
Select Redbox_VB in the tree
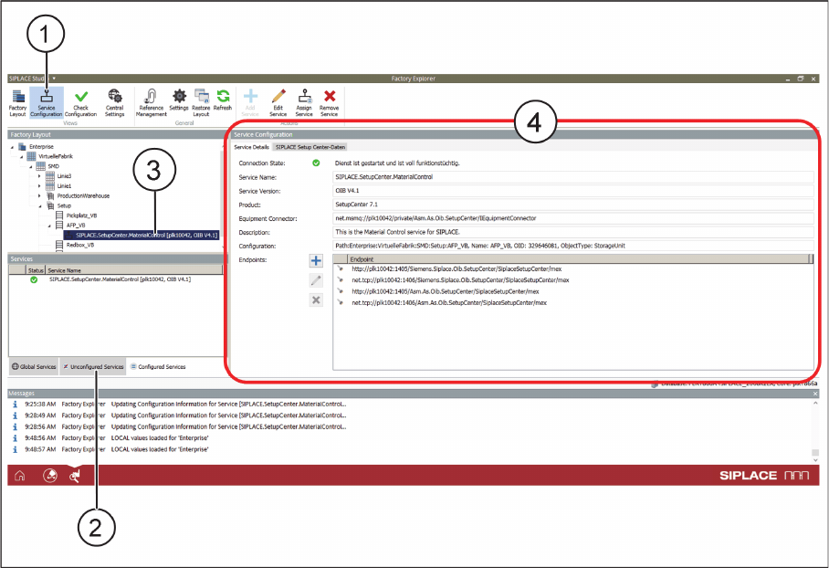[x=80, y=245]
